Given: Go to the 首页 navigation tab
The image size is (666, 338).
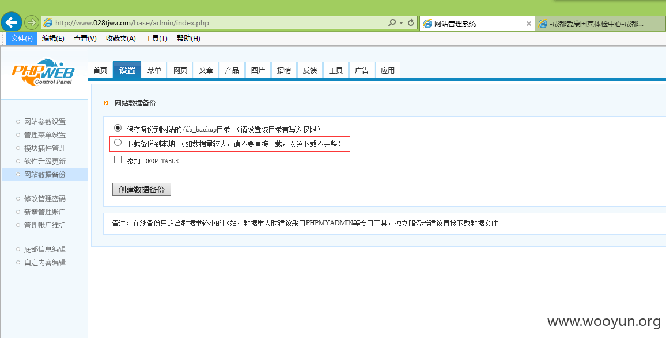Looking at the screenshot, I should (100, 70).
